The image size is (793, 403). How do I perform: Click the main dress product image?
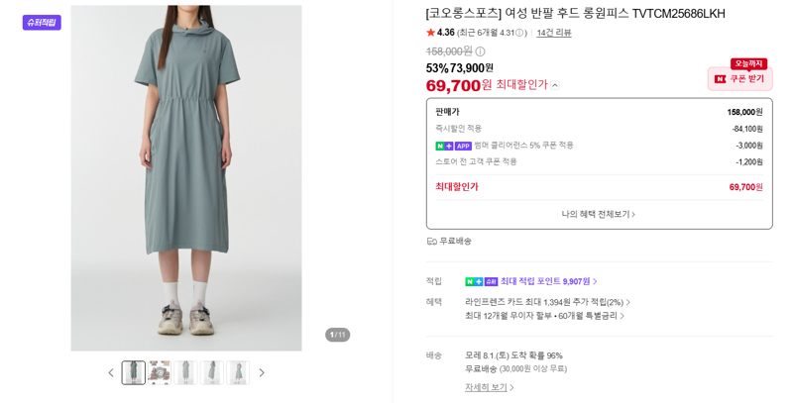coord(186,178)
